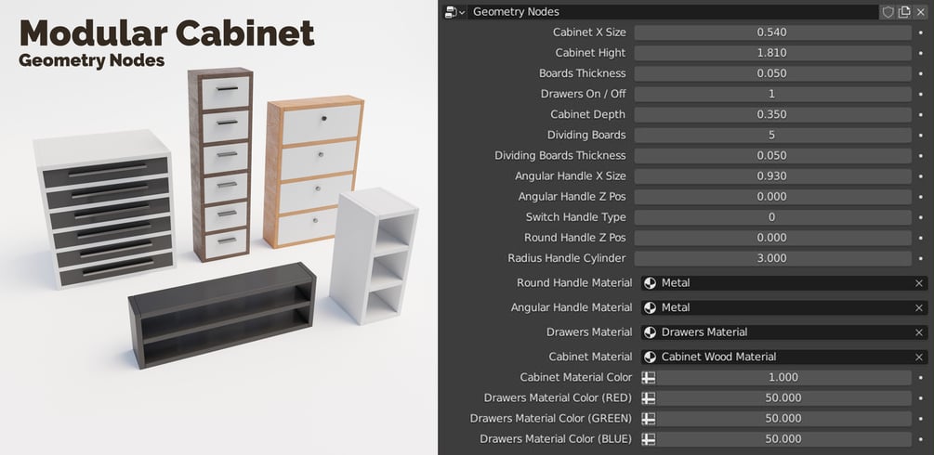The height and width of the screenshot is (455, 934).
Task: Open the node group browse dropdown
Action: [x=454, y=12]
